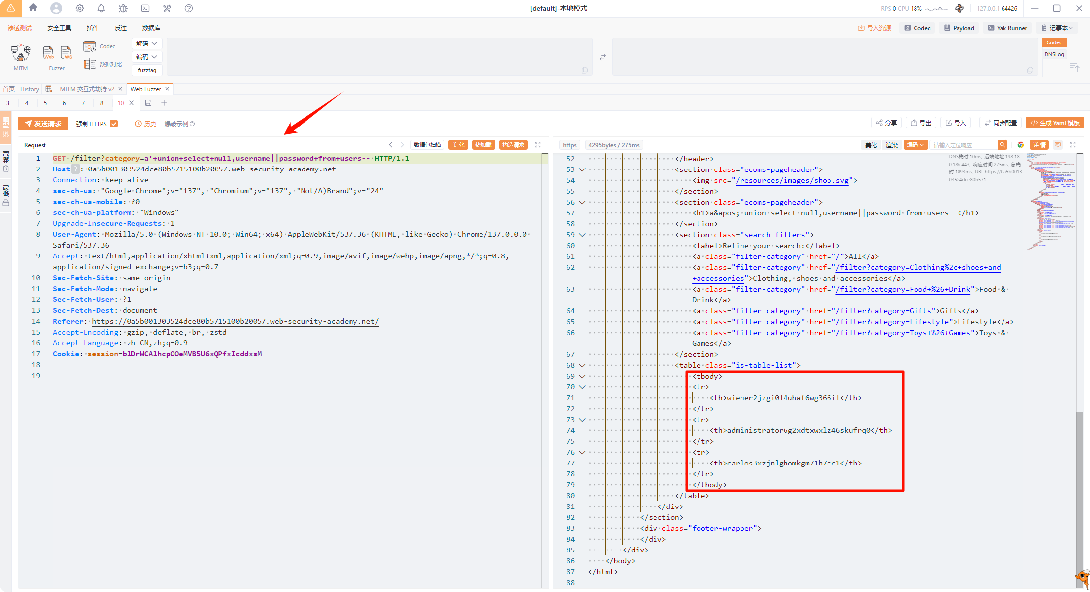1090x592 pixels.
Task: Expand the 记事本 notepad dropdown
Action: pos(1057,28)
